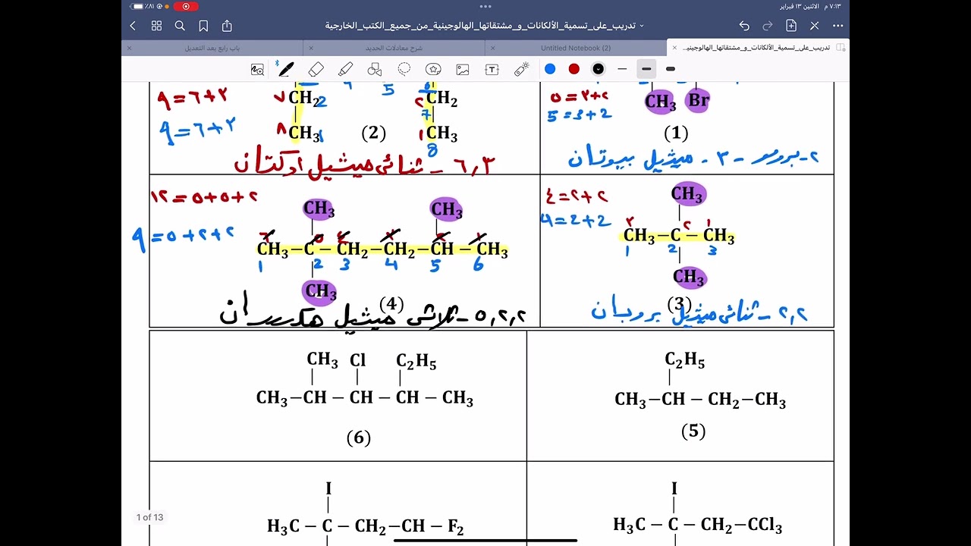
Task: Click the Cl substituent in structure 6
Action: tap(358, 360)
